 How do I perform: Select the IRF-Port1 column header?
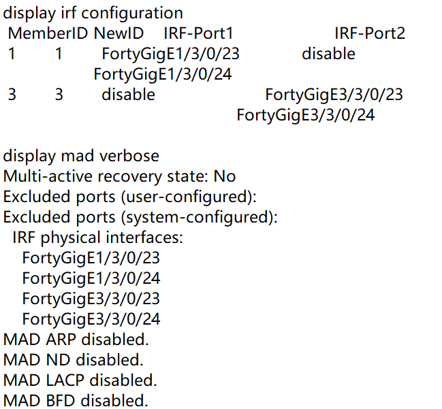(x=198, y=33)
